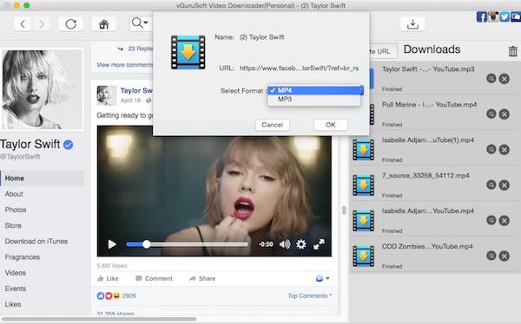Open Download on iTunes section

[x=36, y=241]
